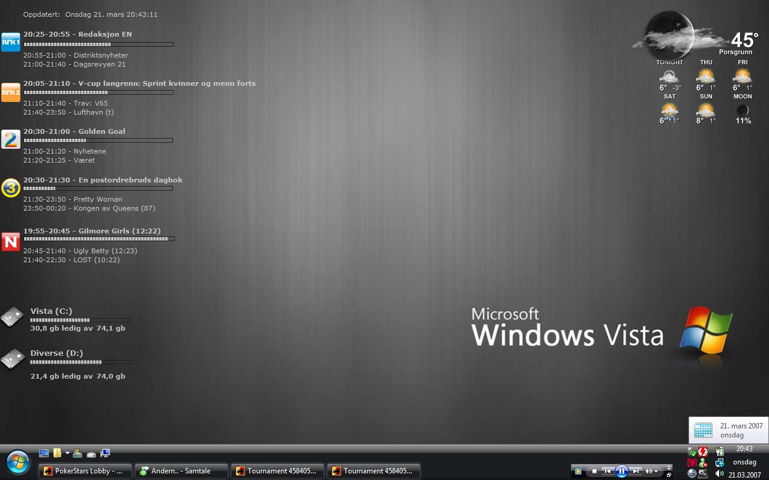This screenshot has width=769, height=480.
Task: Click the TONIGHT weather forecast icon
Action: point(669,76)
